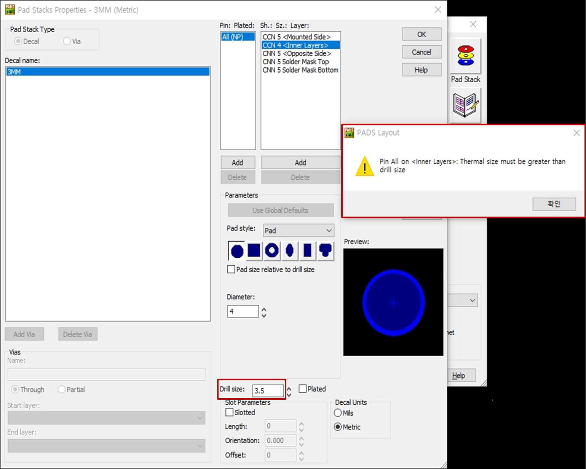The width and height of the screenshot is (586, 469).
Task: Close the background dialog window
Action: [x=473, y=24]
